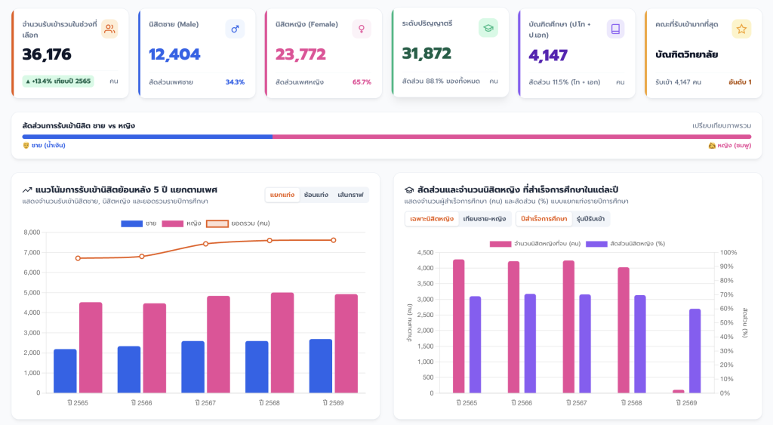Viewport: 773px width, 425px height.
Task: Select the เทียบชาย-หญิง comparison option
Action: pos(484,219)
